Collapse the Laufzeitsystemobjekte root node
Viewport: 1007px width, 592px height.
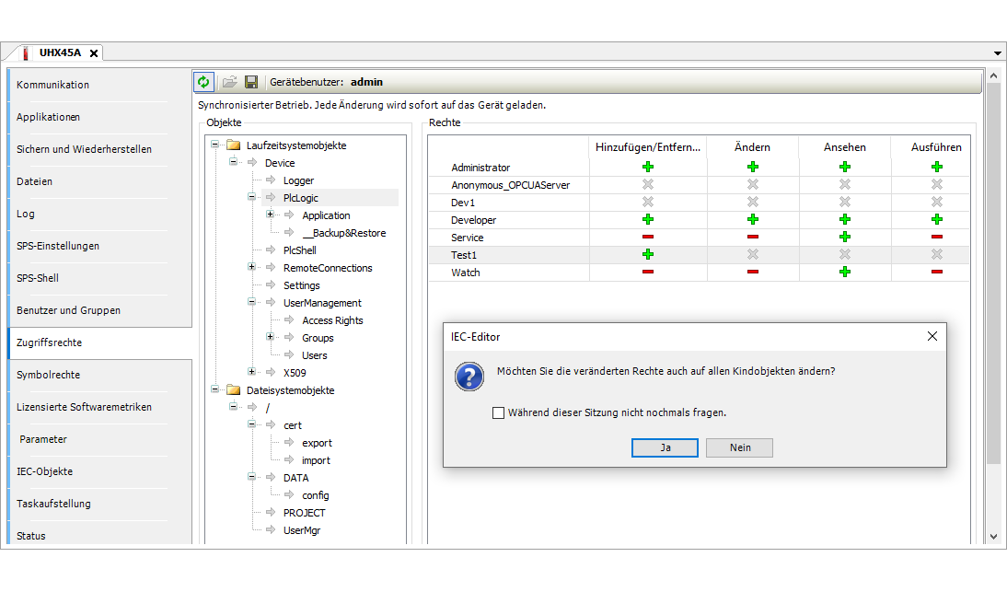click(x=215, y=145)
